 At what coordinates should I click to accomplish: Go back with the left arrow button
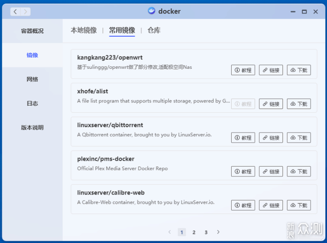coord(15,12)
